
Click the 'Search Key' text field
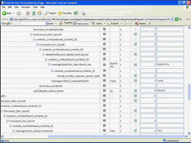coord(170,64)
